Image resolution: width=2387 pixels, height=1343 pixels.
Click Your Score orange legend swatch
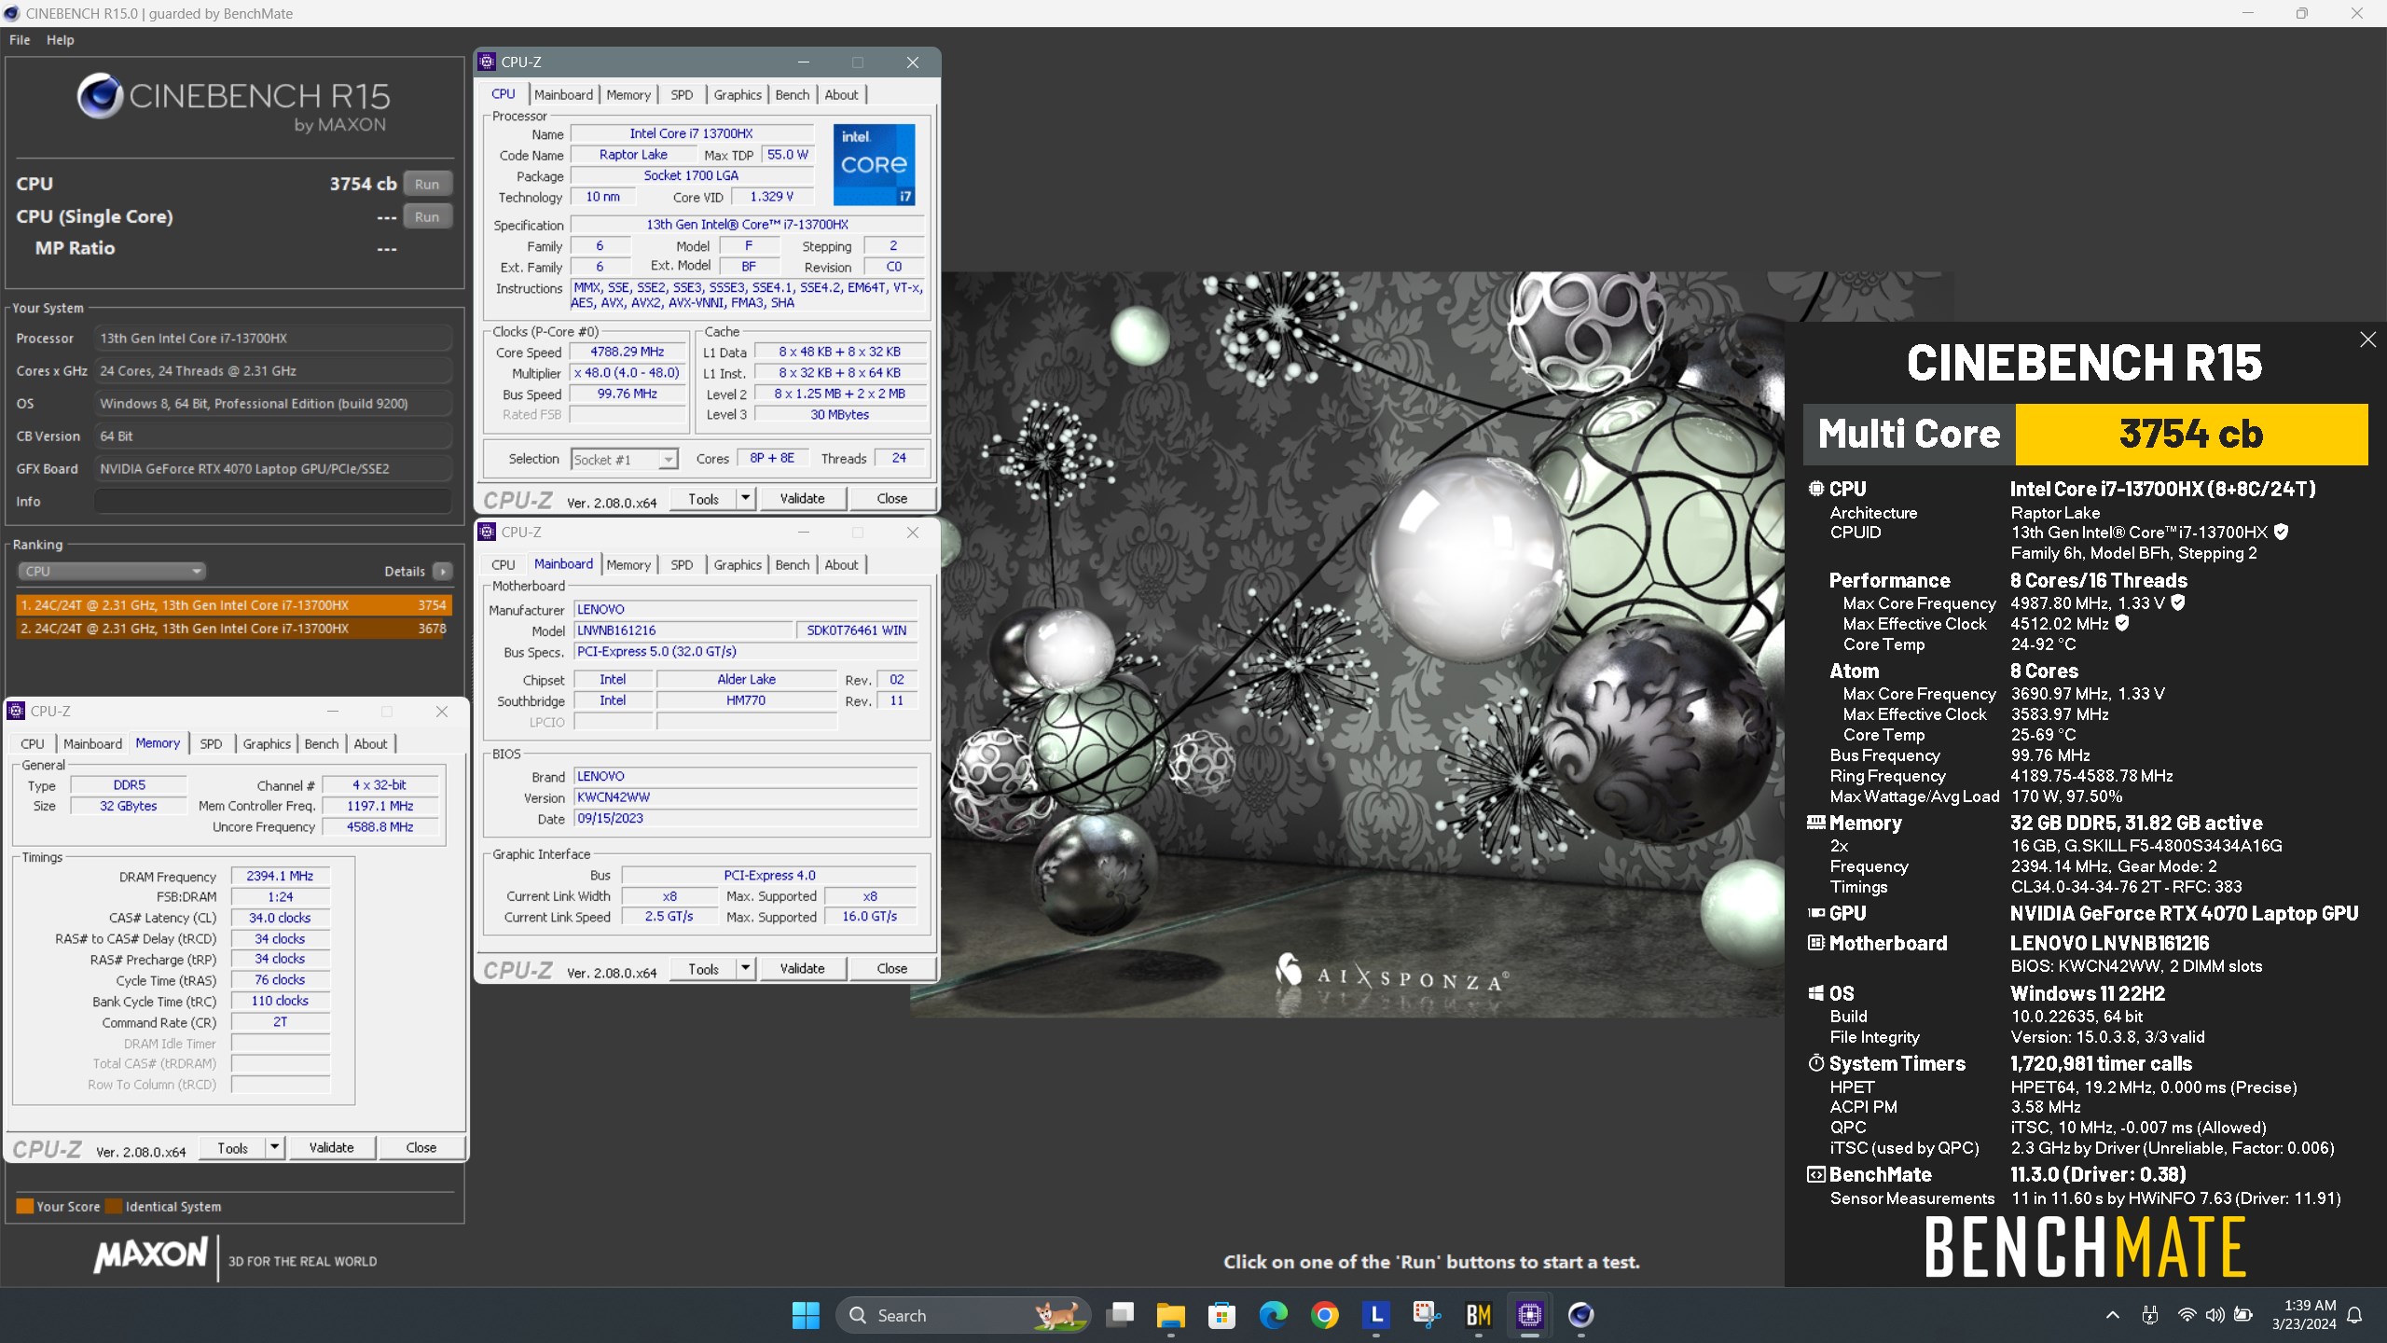[x=25, y=1206]
